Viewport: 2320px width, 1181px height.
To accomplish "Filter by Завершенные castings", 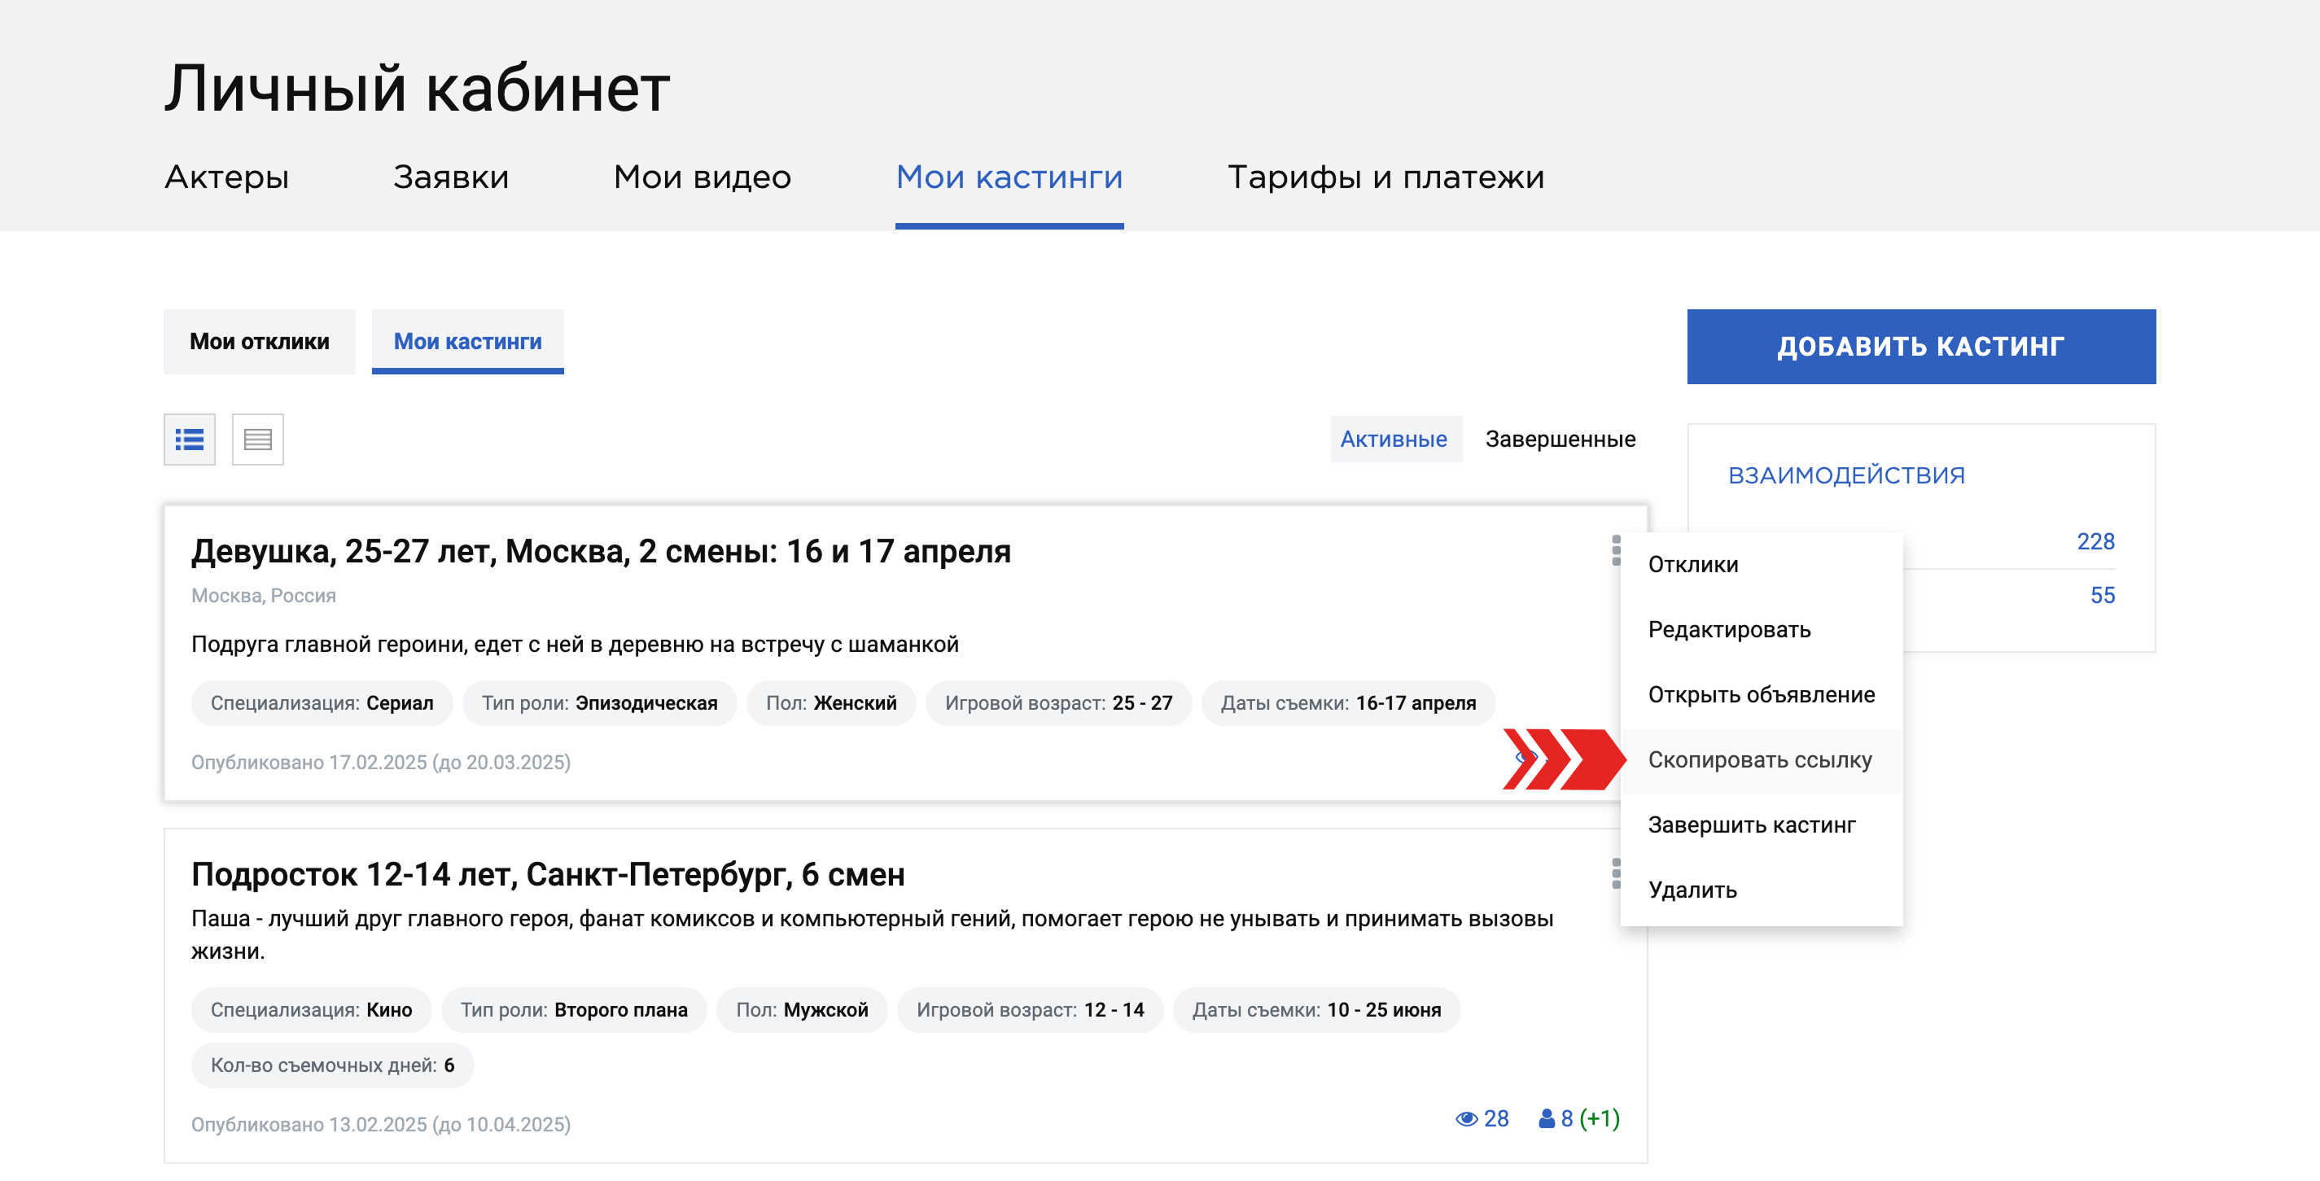I will (1560, 440).
